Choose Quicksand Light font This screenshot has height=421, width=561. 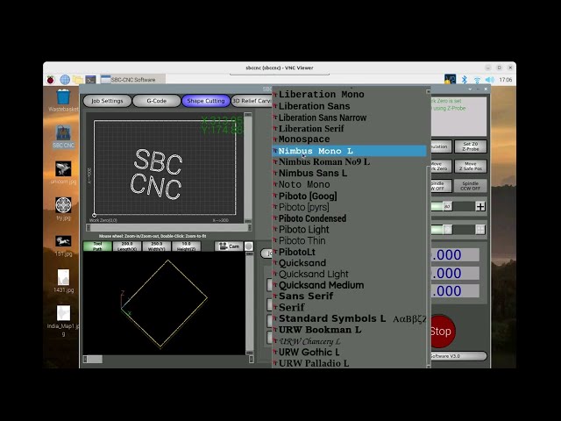tap(349, 274)
